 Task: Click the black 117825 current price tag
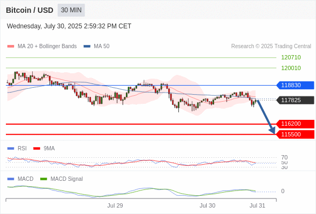(x=295, y=100)
